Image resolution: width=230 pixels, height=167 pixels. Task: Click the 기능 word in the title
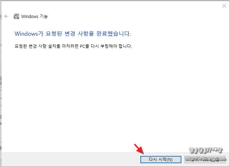[44, 16]
